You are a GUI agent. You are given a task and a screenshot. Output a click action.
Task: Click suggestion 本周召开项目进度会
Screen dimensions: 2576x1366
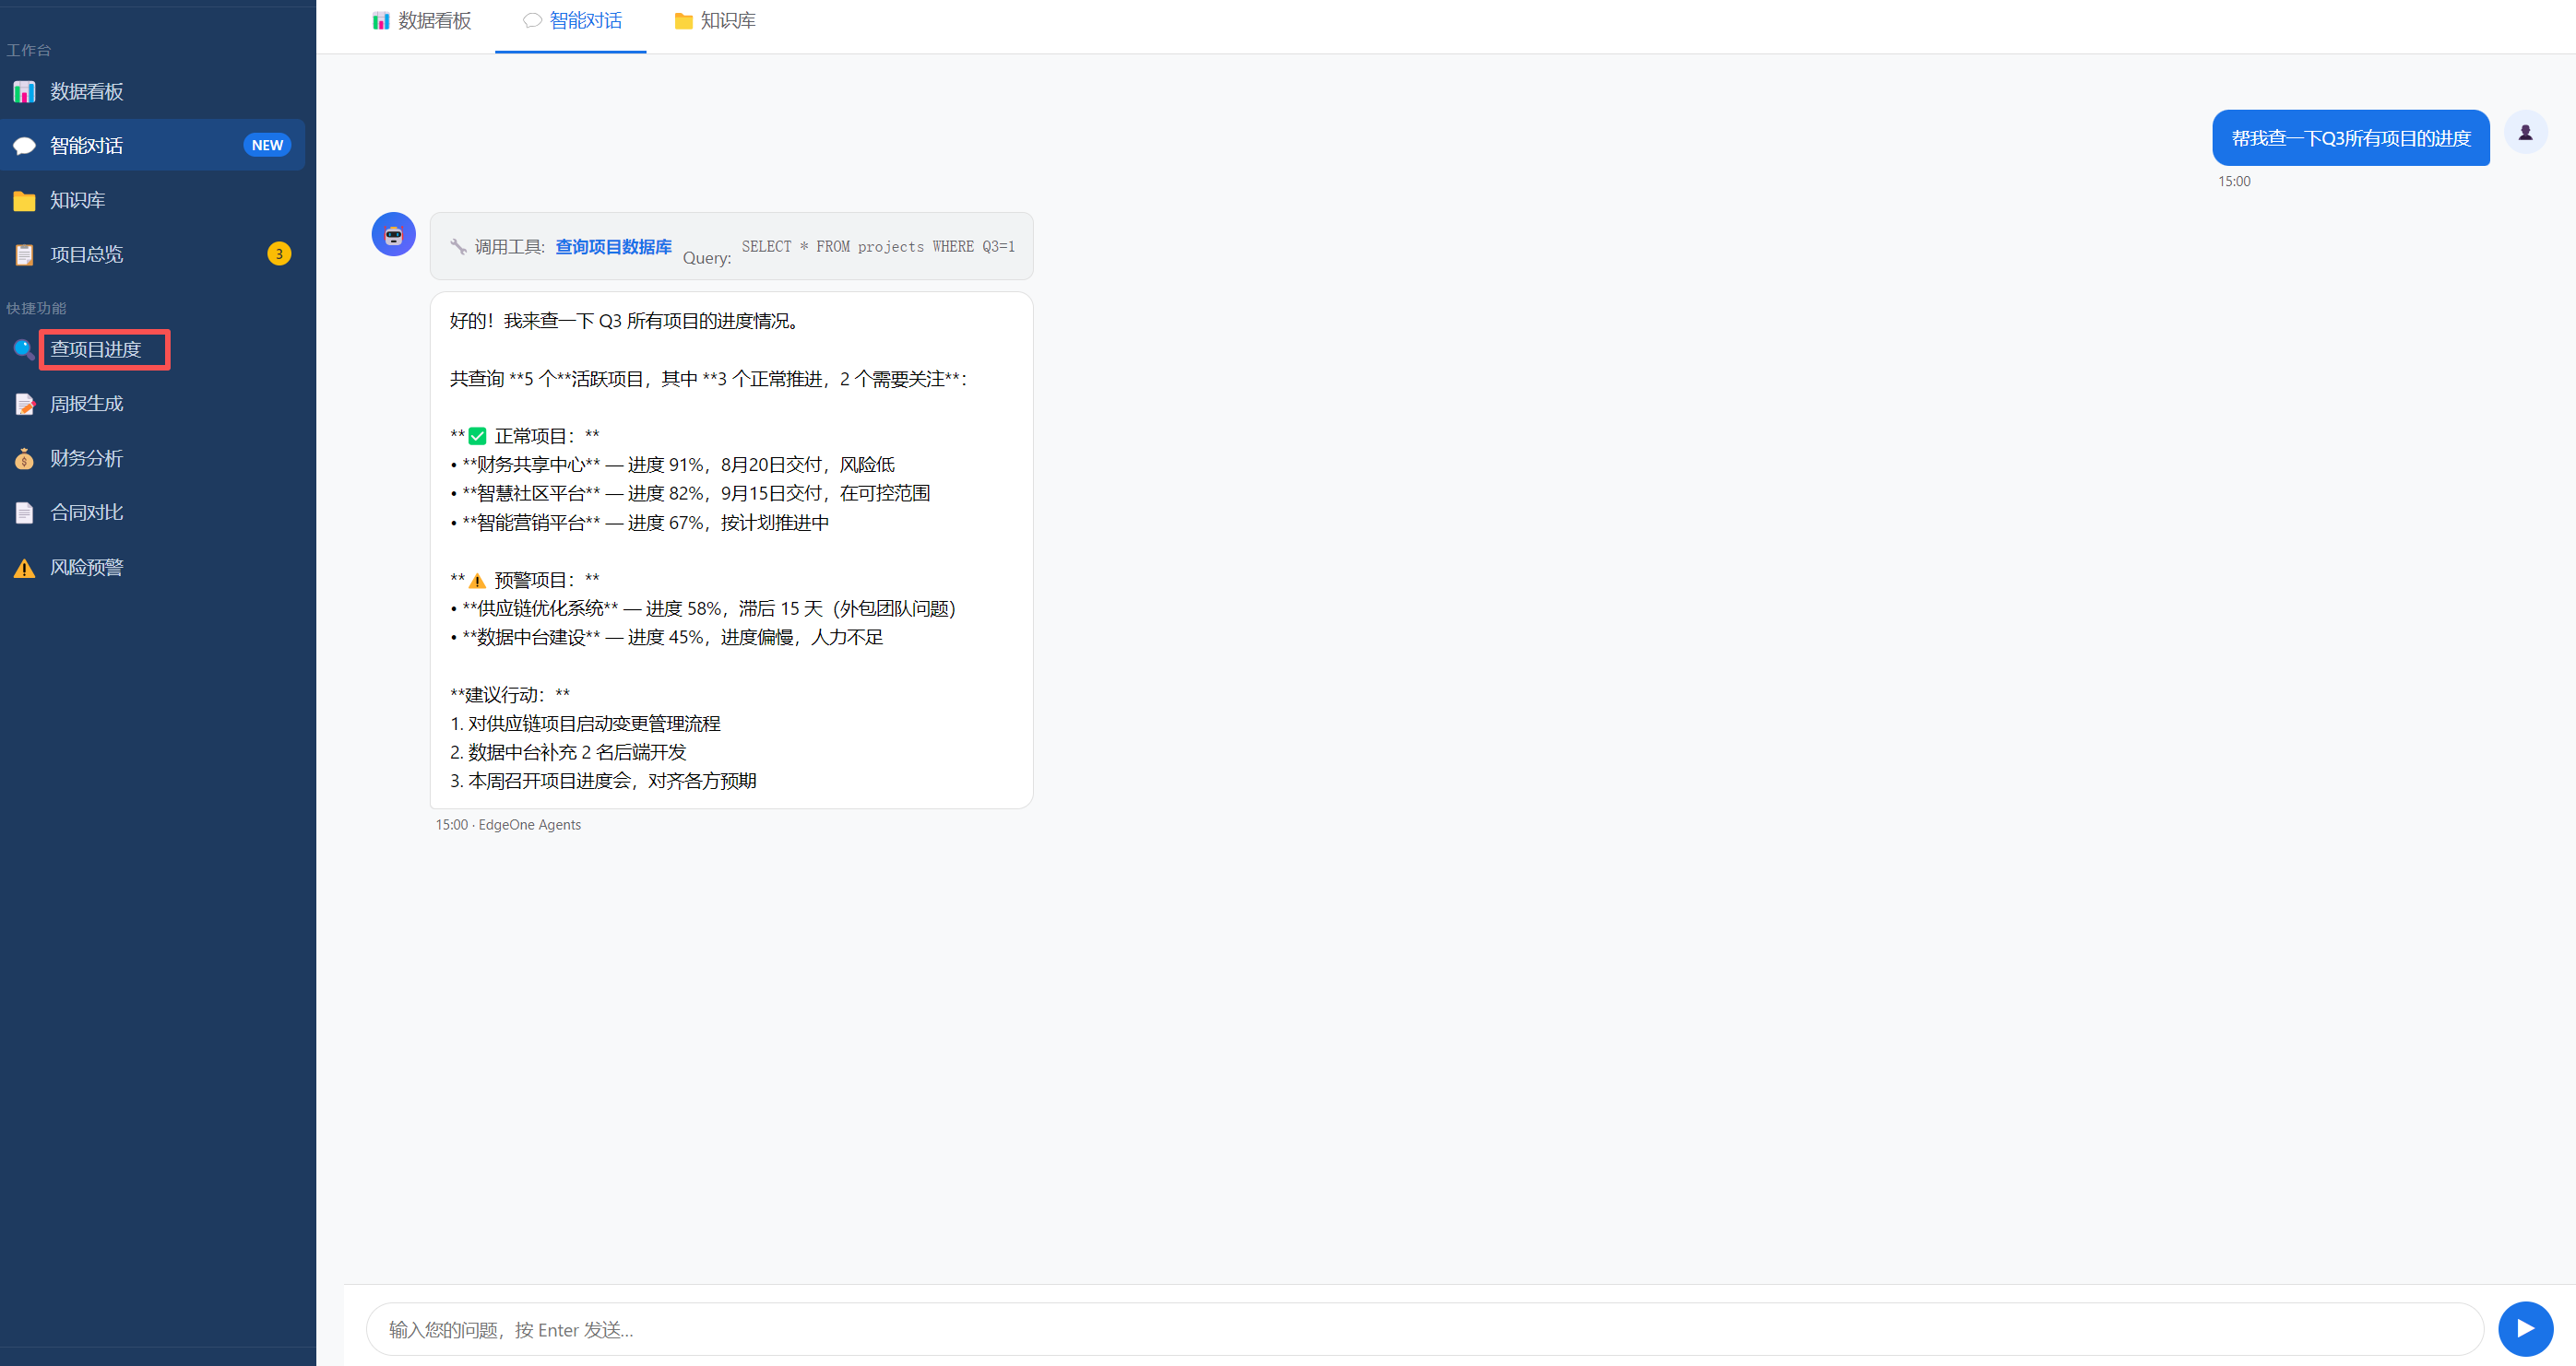point(603,783)
